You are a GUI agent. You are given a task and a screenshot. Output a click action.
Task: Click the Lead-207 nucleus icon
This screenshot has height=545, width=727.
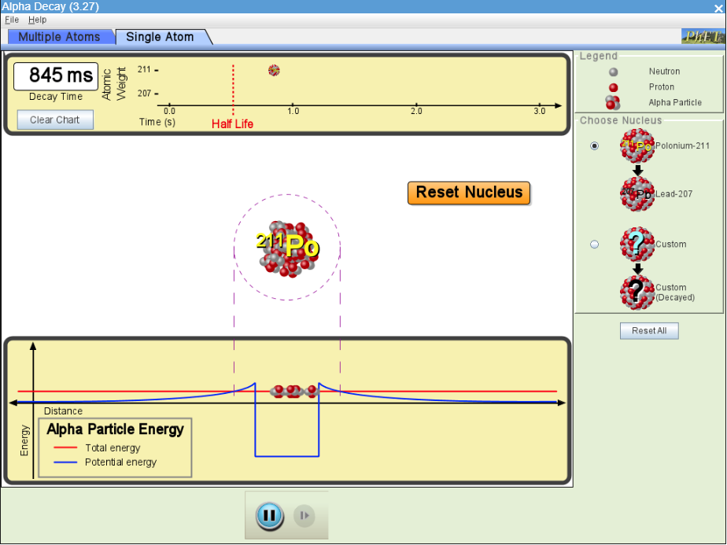(637, 193)
